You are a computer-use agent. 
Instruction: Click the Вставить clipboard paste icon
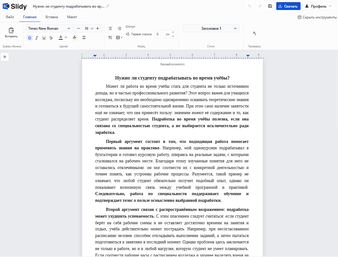tap(11, 33)
